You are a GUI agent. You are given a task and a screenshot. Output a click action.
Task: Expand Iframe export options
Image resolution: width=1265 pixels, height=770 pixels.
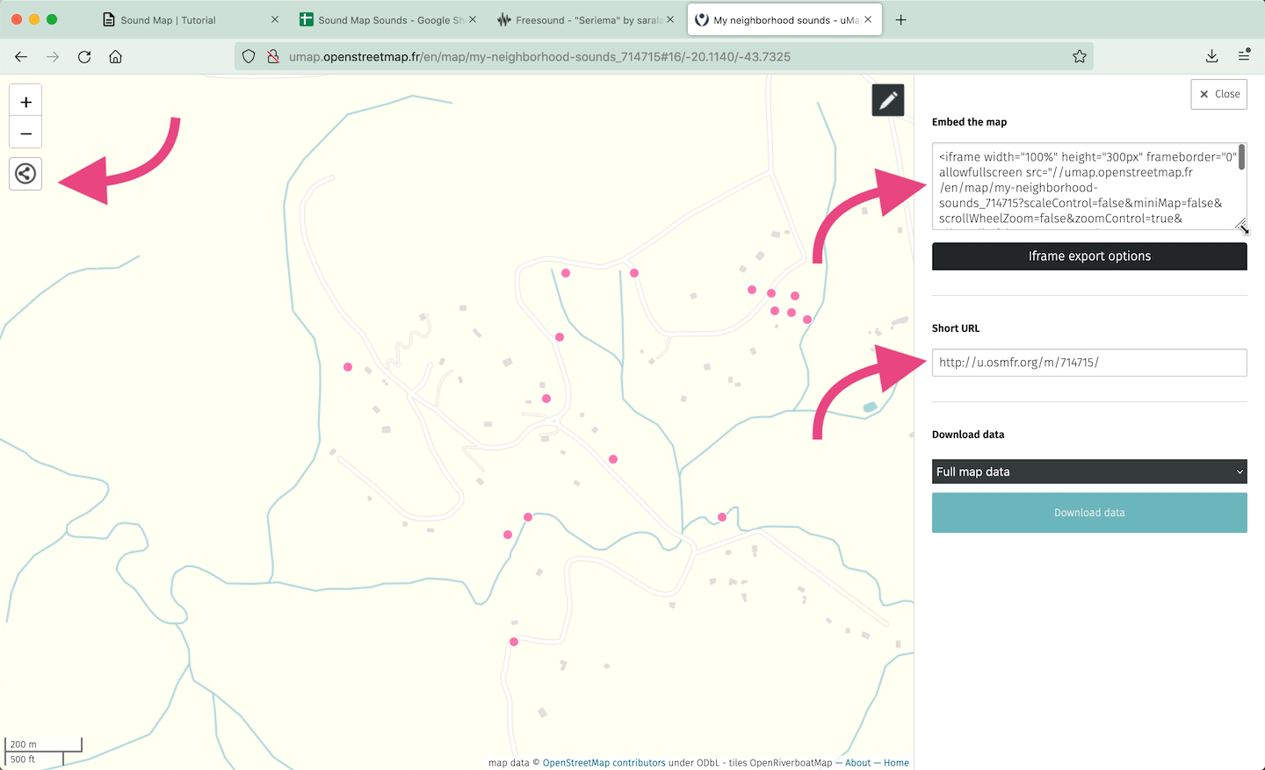pyautogui.click(x=1088, y=256)
